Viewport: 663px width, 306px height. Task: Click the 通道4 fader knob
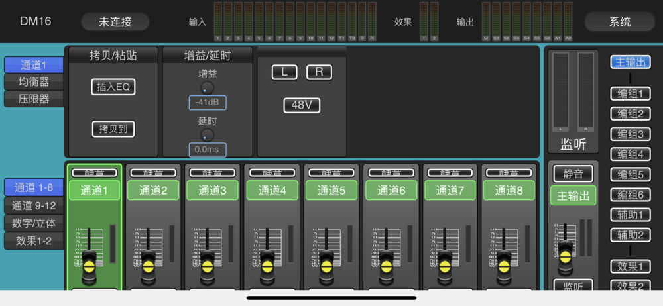pyautogui.click(x=267, y=266)
